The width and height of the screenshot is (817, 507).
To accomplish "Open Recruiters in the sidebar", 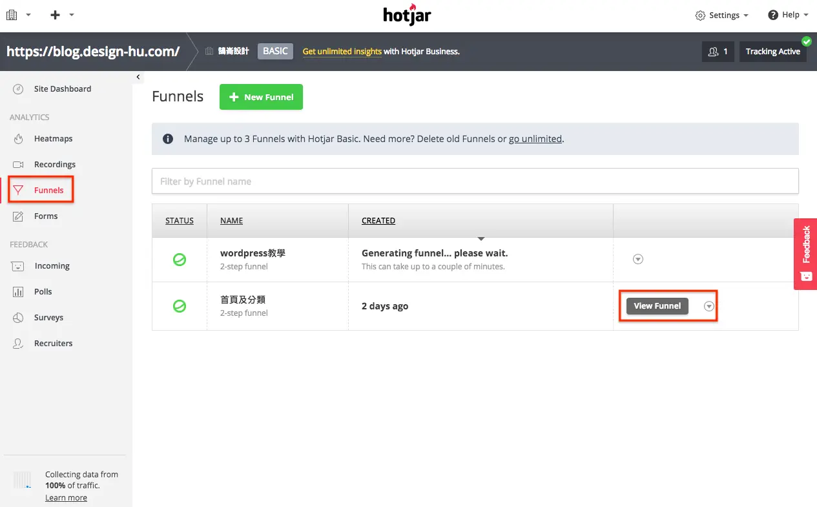I will pos(53,344).
